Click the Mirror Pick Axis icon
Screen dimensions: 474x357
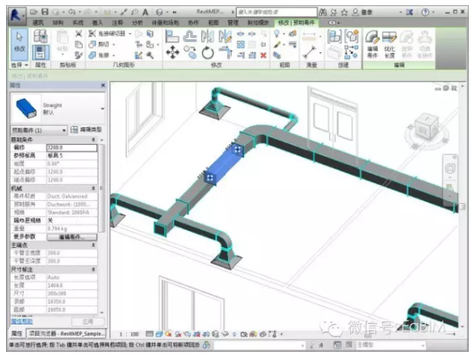[207, 36]
